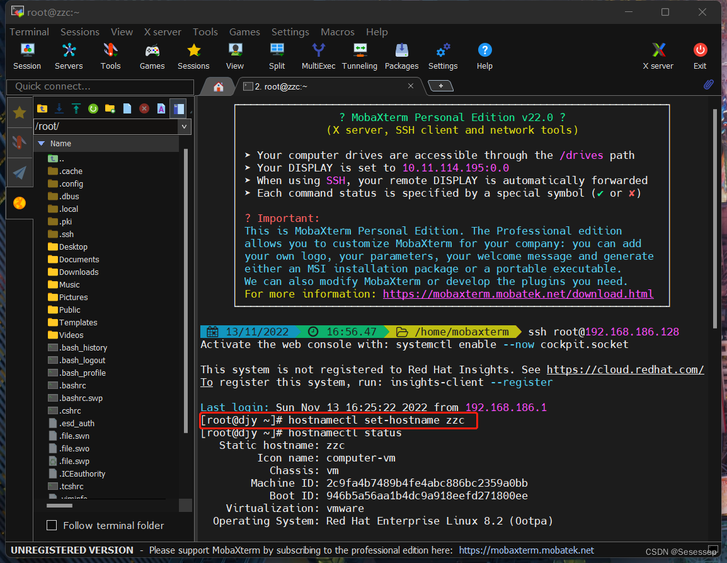Select the Pictures folder
Viewport: 727px width, 563px height.
tap(67, 298)
